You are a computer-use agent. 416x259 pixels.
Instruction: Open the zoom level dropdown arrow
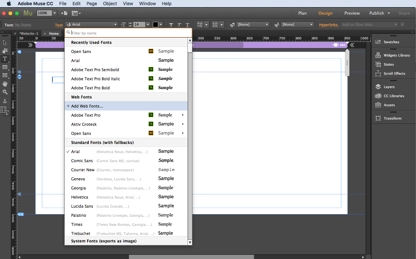pyautogui.click(x=55, y=13)
